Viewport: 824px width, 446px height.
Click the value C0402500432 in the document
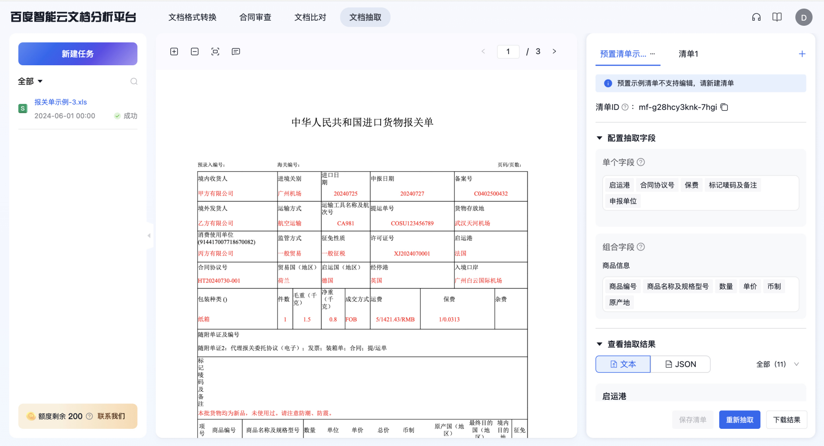click(491, 194)
